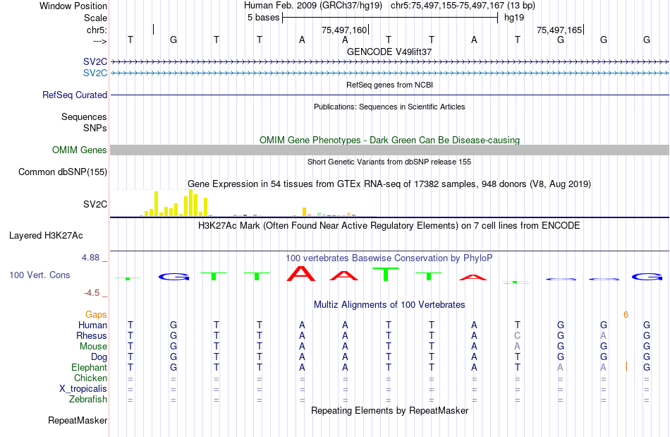Image resolution: width=670 pixels, height=437 pixels.
Task: Click the chr5: base position label
Action: coord(97,30)
